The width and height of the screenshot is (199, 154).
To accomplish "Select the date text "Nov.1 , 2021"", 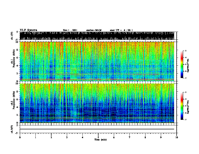I will [x=70, y=30].
